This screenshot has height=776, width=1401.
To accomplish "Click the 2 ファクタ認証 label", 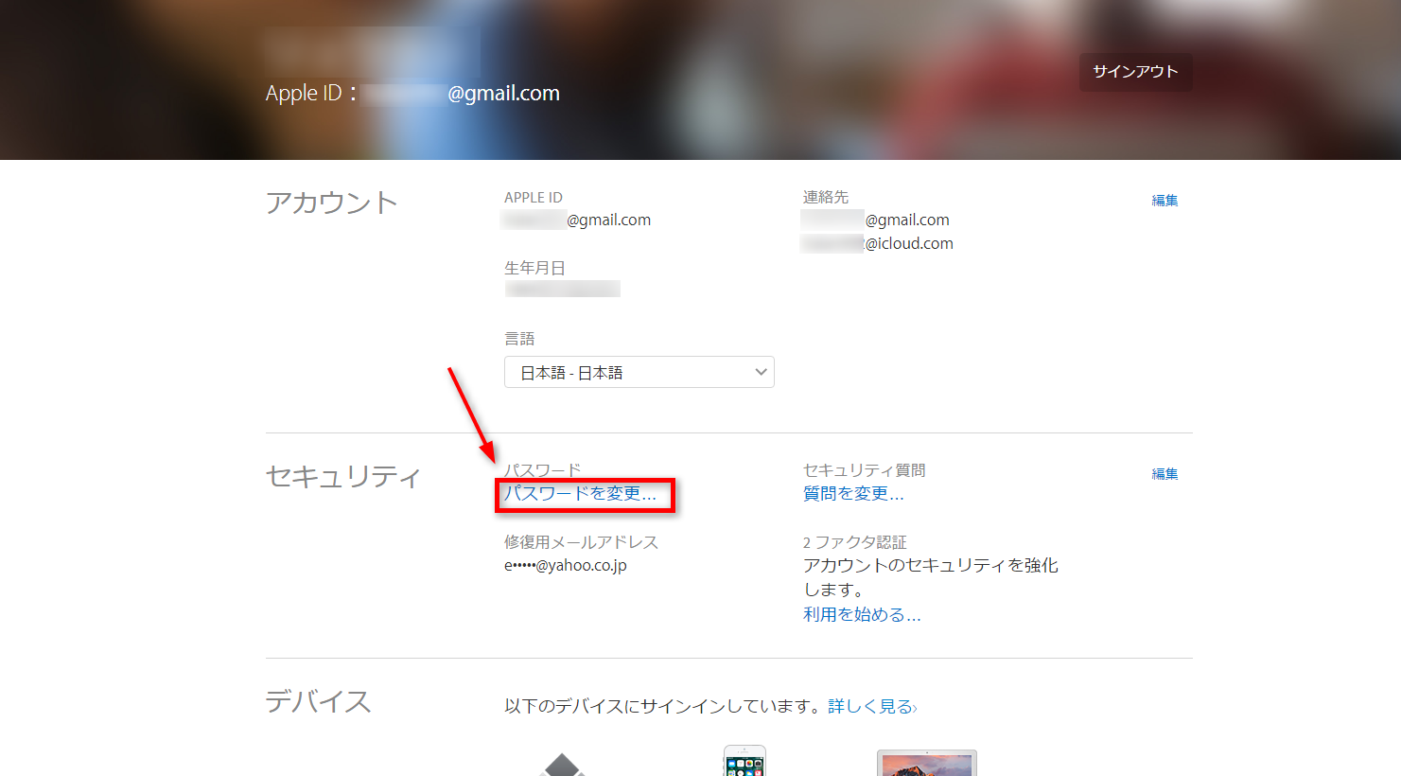I will [855, 542].
